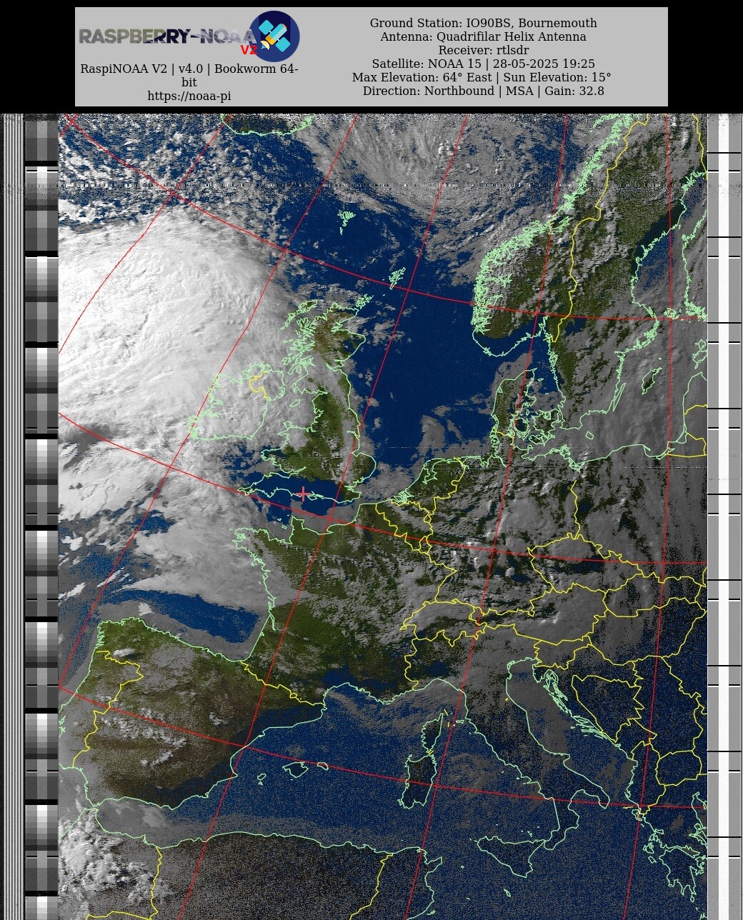Screen dimensions: 743x920
Task: Open the https://noaa-pi link text
Action: (x=189, y=96)
